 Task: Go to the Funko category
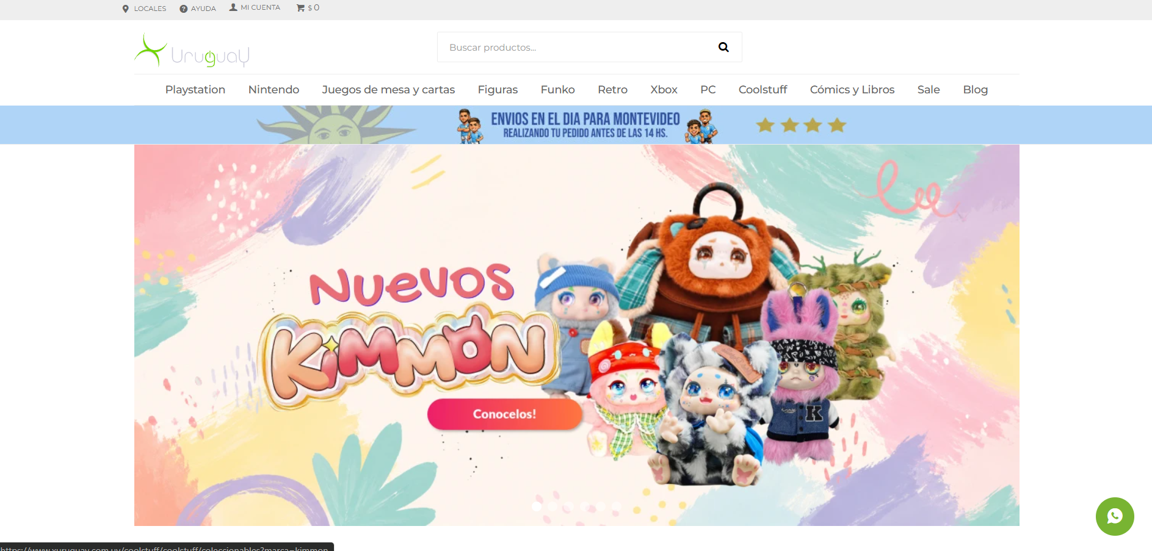[558, 90]
